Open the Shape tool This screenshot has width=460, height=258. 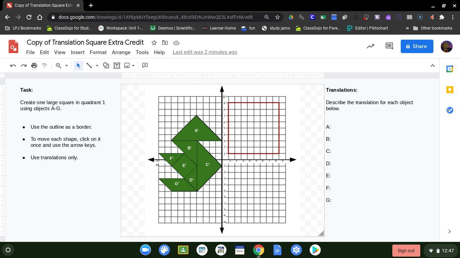tap(106, 66)
